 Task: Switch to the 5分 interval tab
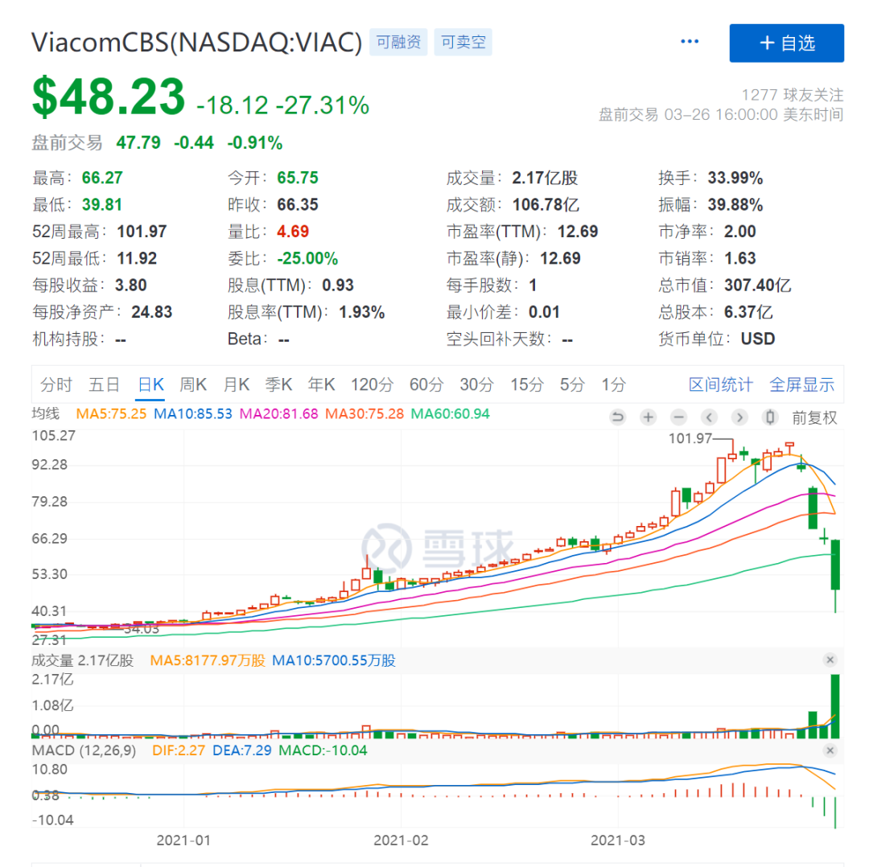(x=572, y=384)
